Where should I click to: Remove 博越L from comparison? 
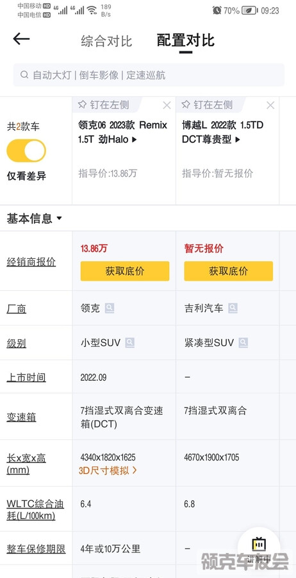coord(270,105)
